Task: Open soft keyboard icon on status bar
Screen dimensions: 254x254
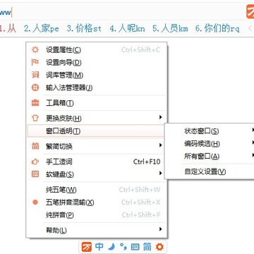Action: [x=135, y=247]
